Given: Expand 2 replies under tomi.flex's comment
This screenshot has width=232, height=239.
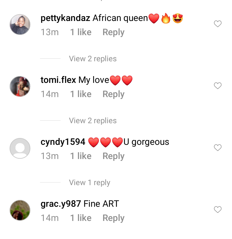Looking at the screenshot, I should pos(93,121).
